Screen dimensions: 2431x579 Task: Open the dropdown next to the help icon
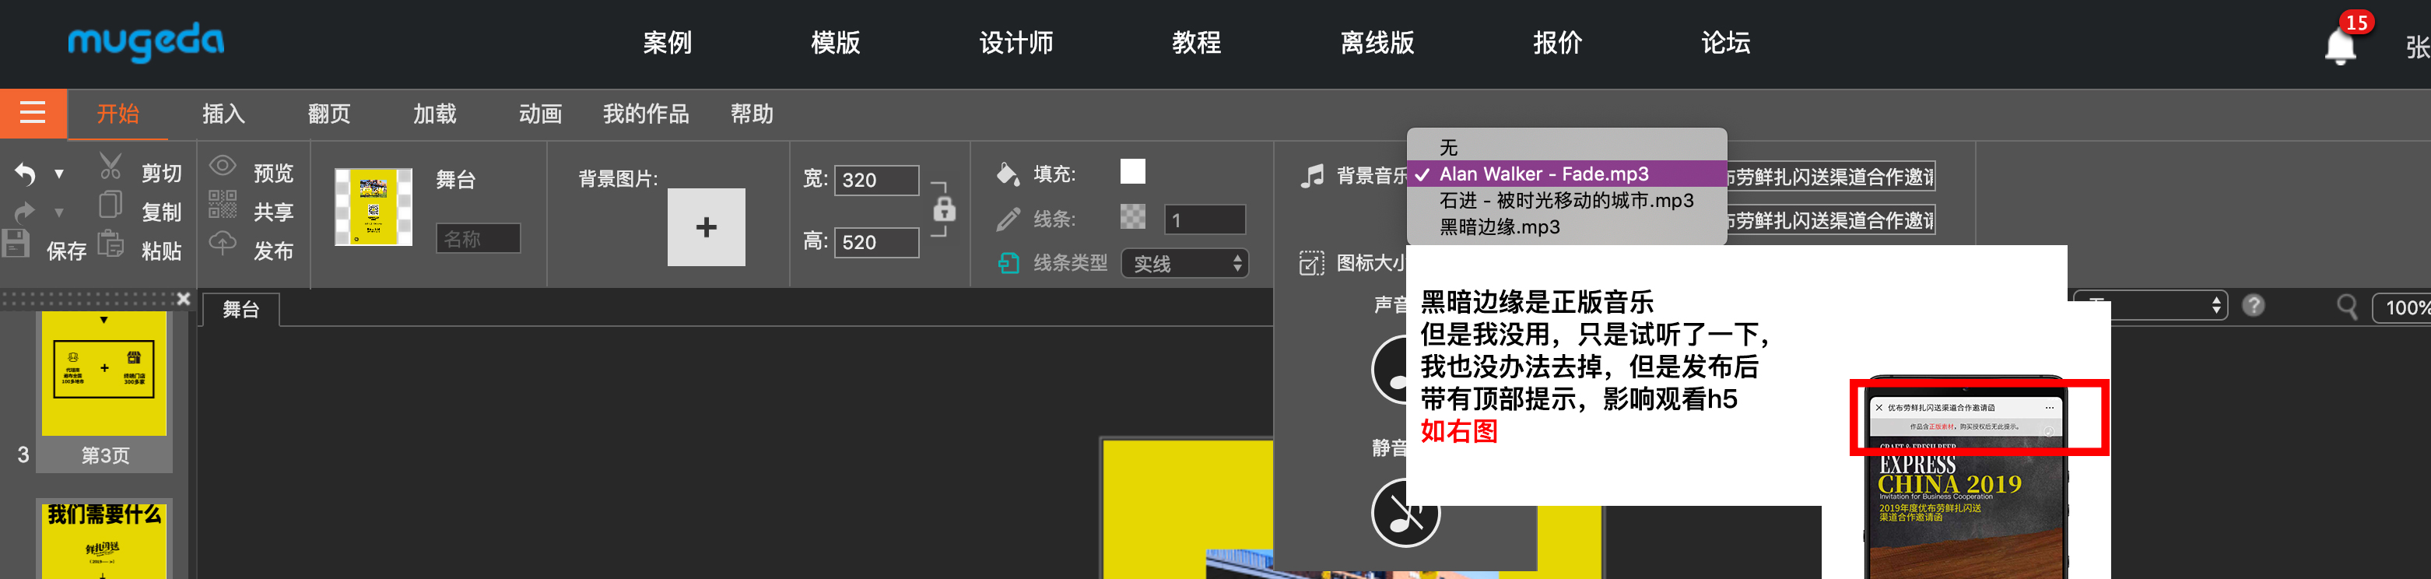click(2151, 306)
